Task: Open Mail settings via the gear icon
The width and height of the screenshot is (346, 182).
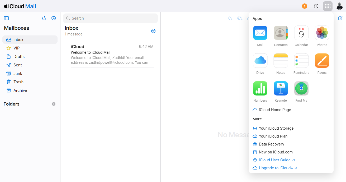Action: (54, 18)
